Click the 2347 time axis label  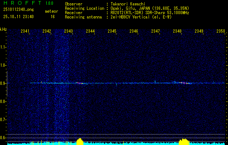point(156,31)
